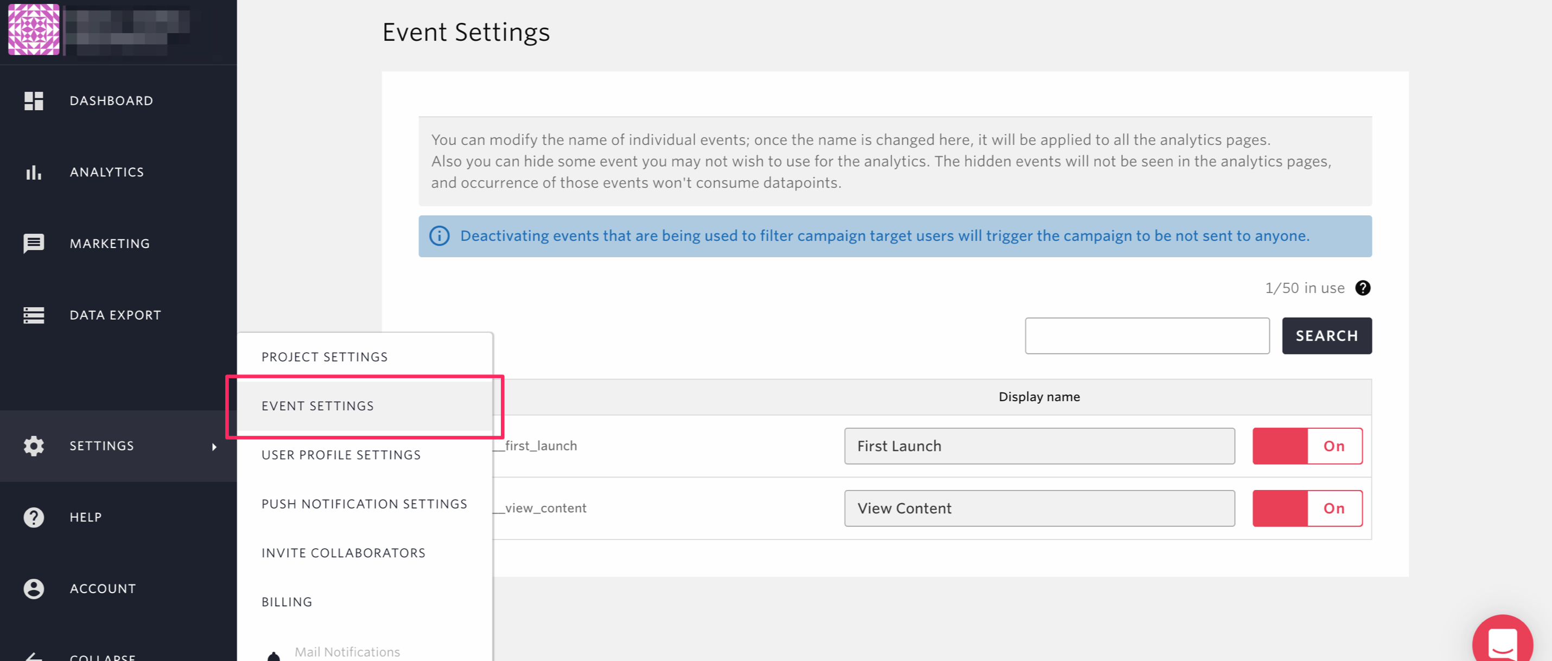Click the __first_launch event name

[x=535, y=446]
